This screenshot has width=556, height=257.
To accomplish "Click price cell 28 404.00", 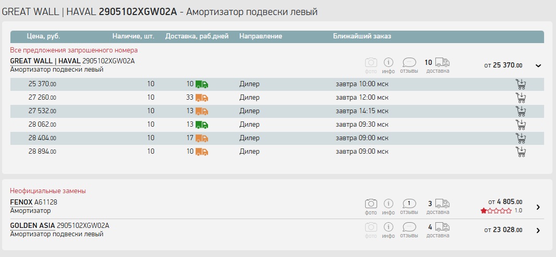I will (x=42, y=138).
